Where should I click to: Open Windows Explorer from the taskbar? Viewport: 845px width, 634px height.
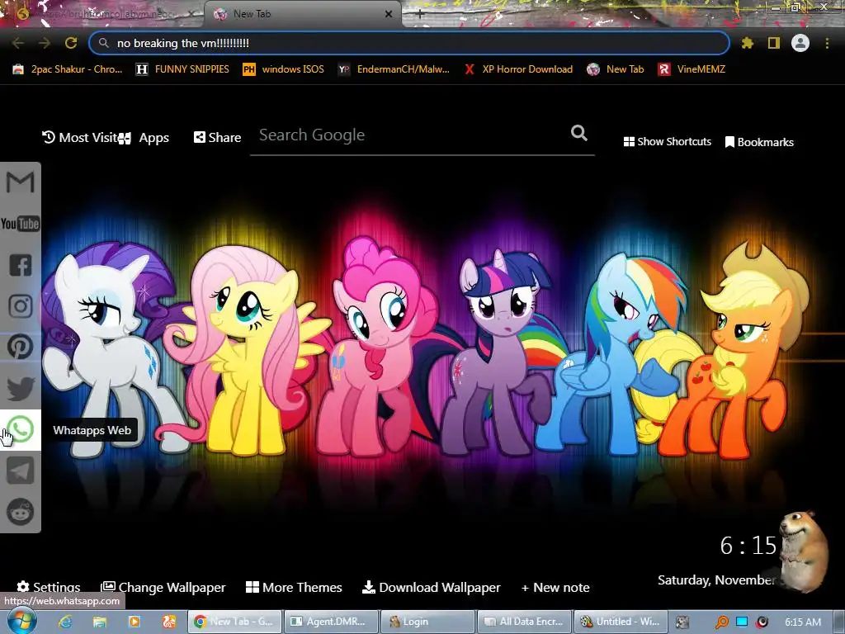[100, 622]
